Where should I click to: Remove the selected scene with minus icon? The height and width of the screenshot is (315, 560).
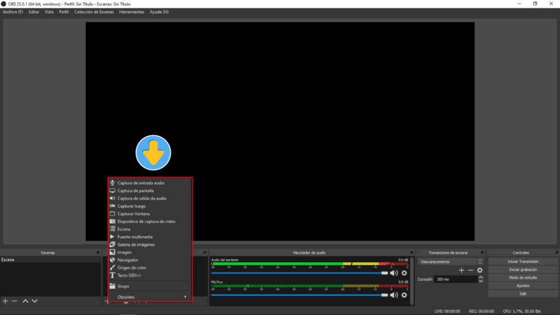click(x=15, y=301)
